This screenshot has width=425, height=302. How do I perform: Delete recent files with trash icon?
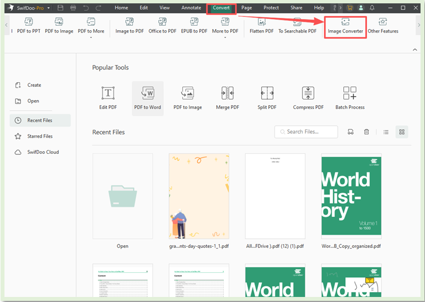click(366, 132)
